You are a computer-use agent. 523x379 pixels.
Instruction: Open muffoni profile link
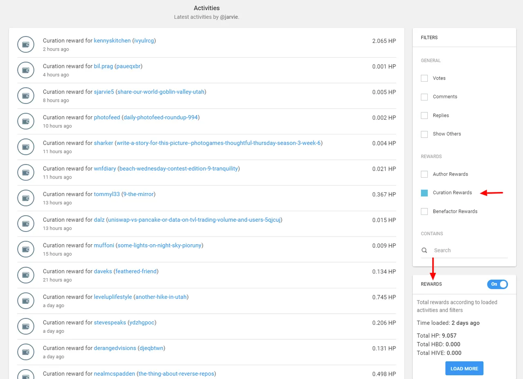[x=104, y=245]
